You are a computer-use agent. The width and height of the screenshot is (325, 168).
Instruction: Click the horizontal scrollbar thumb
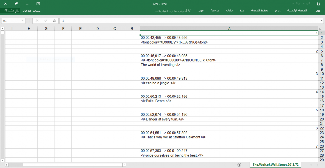click(72, 165)
